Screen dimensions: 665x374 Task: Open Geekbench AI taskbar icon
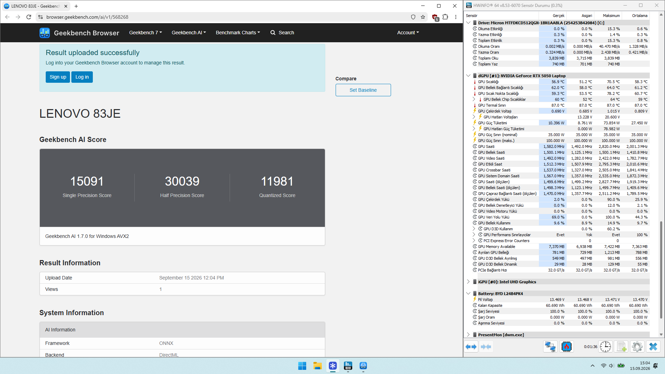pos(363,366)
